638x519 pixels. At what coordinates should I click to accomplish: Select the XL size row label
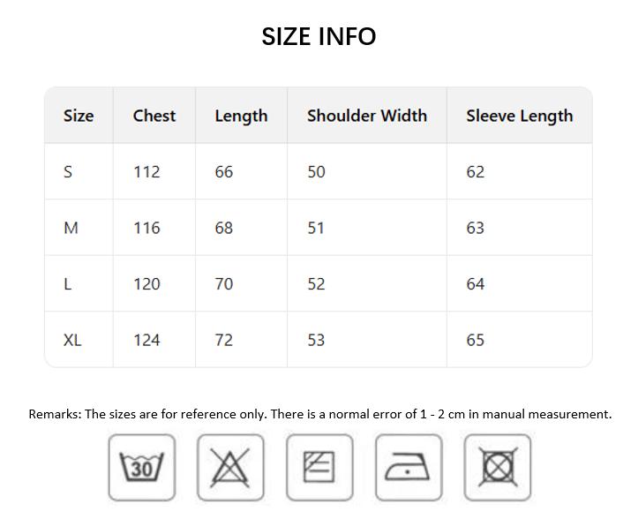[x=72, y=340]
